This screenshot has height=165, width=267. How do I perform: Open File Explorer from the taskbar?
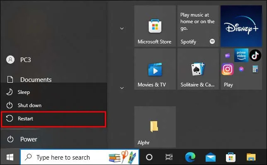pos(251,157)
